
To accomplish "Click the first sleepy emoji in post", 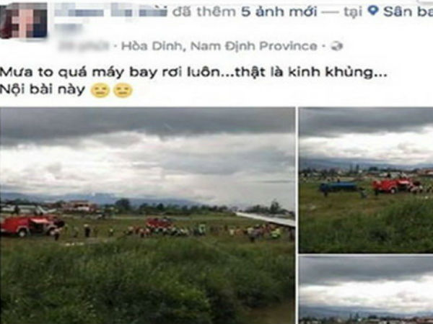I will 100,91.
